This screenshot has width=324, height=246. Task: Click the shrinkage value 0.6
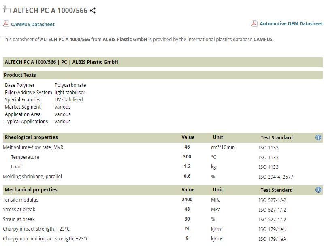tap(187, 176)
